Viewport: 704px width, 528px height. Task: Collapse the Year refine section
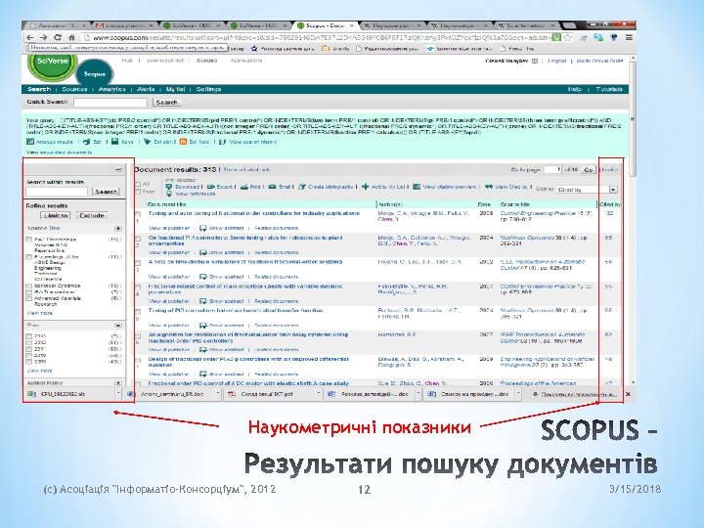118,325
